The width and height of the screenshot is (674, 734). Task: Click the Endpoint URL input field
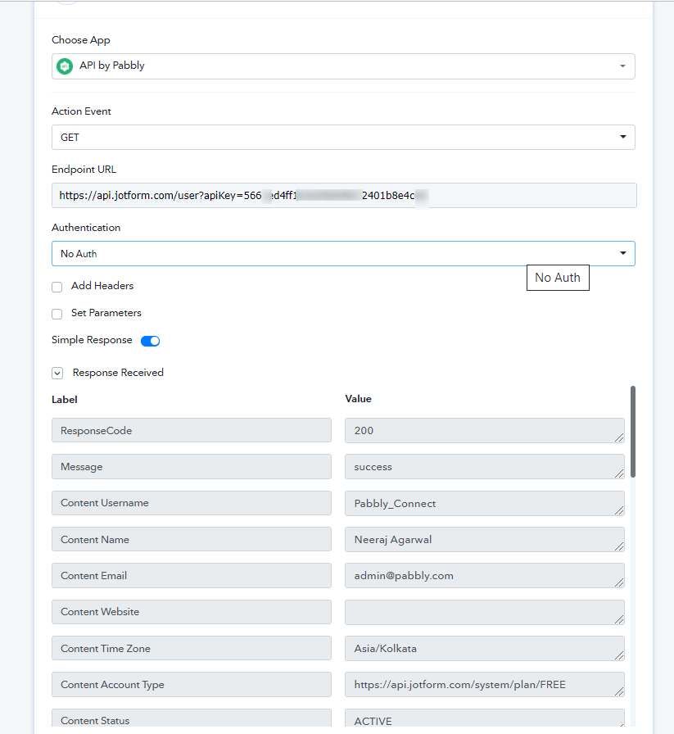(x=344, y=195)
